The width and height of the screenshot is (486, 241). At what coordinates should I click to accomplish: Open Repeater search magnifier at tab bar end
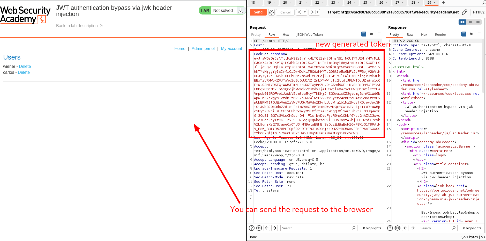(484, 3)
